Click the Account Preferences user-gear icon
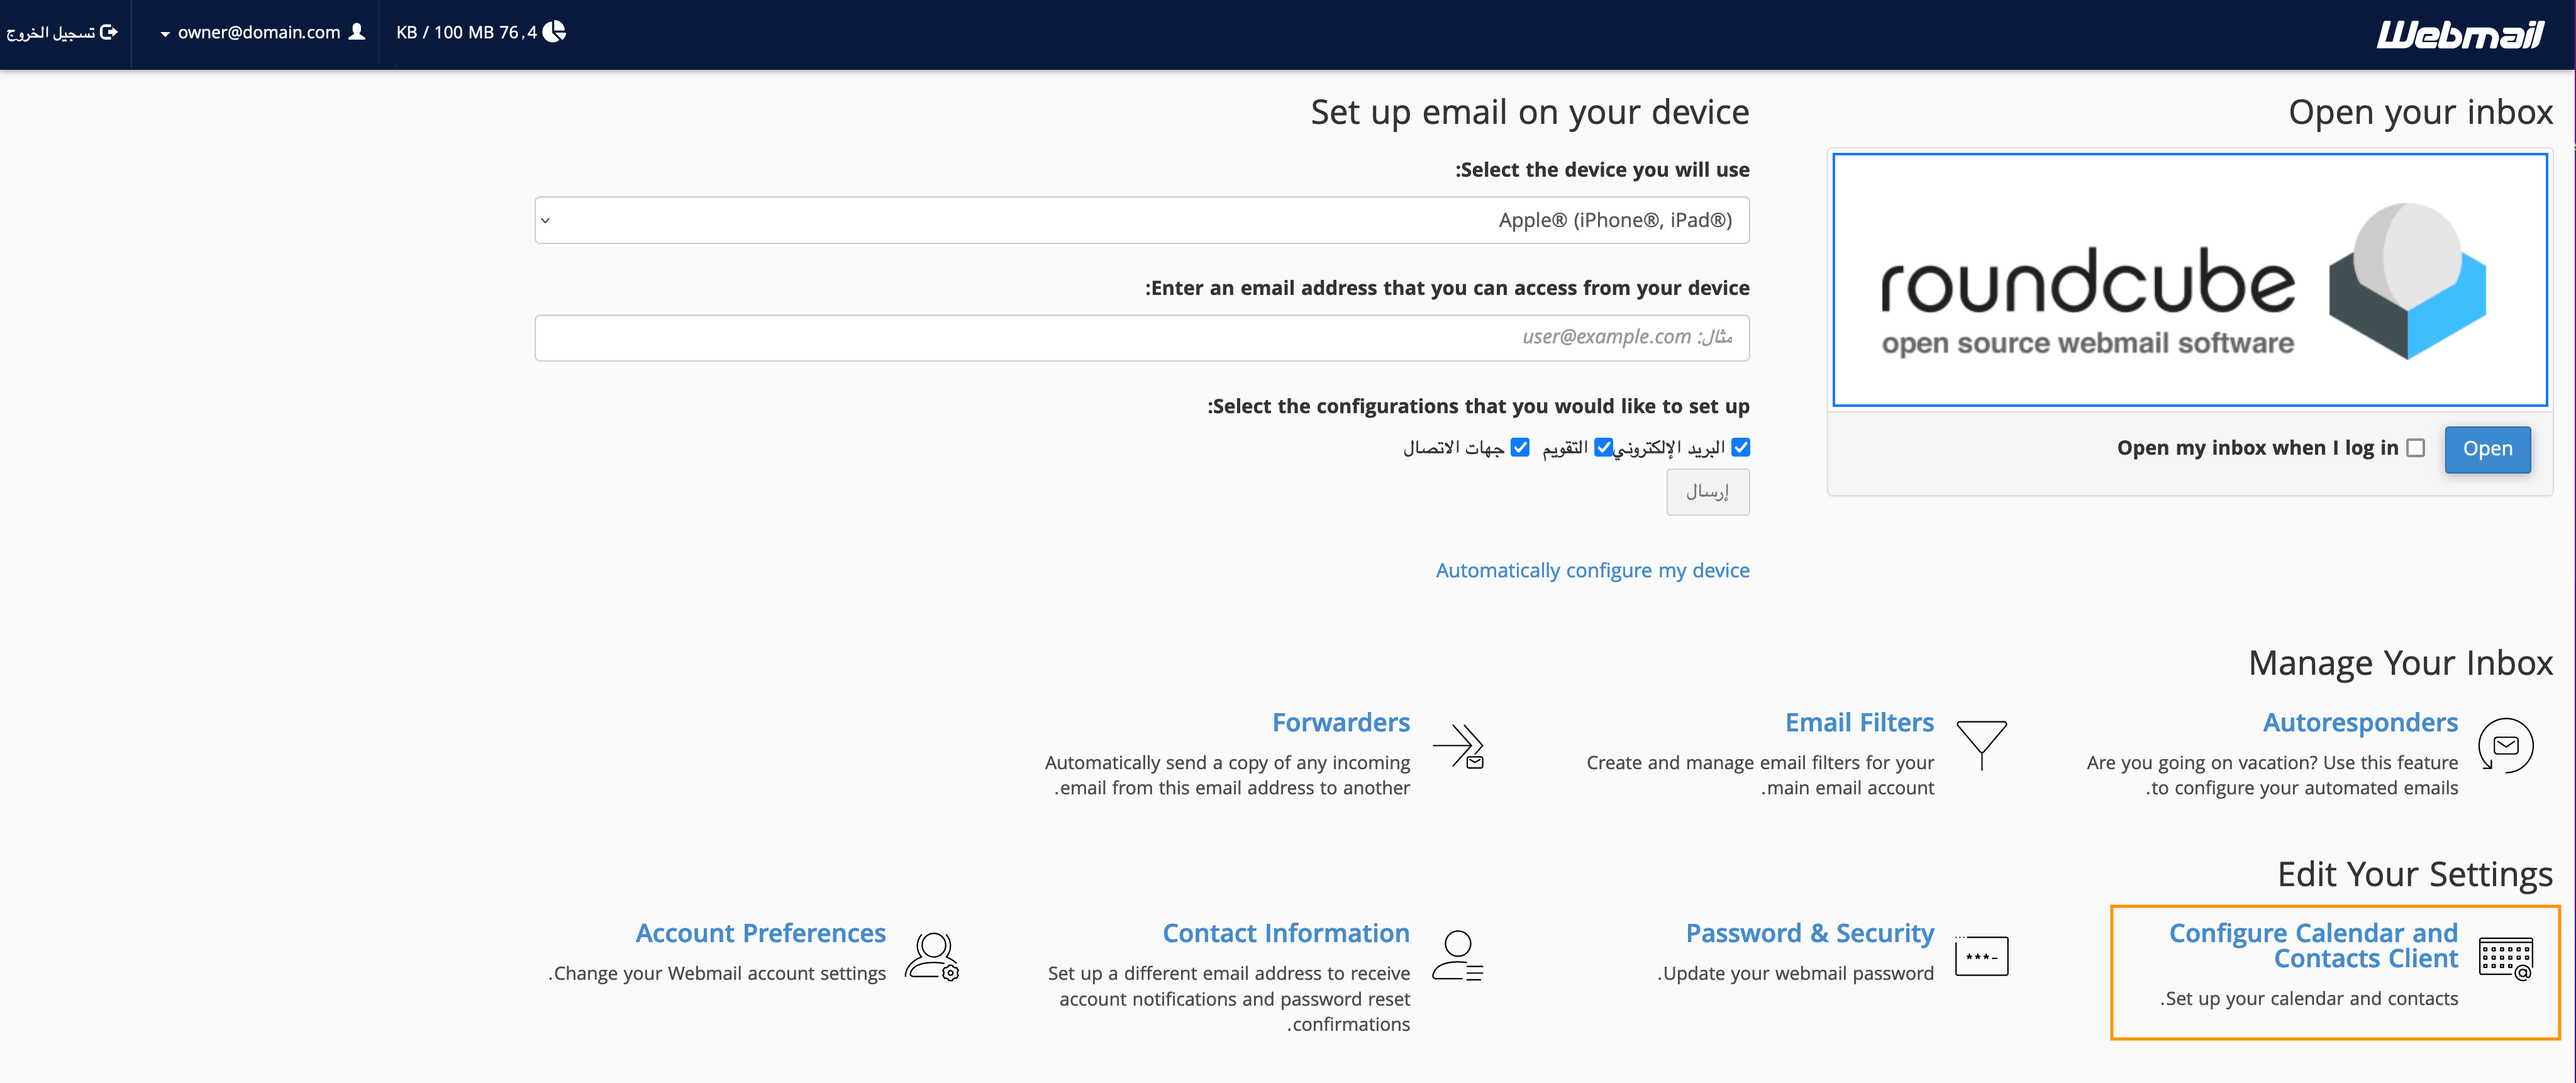This screenshot has width=2576, height=1083. click(932, 956)
